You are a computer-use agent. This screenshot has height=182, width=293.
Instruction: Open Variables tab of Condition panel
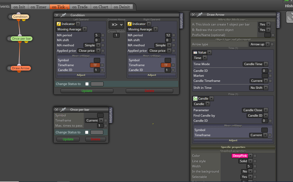click(181, 21)
